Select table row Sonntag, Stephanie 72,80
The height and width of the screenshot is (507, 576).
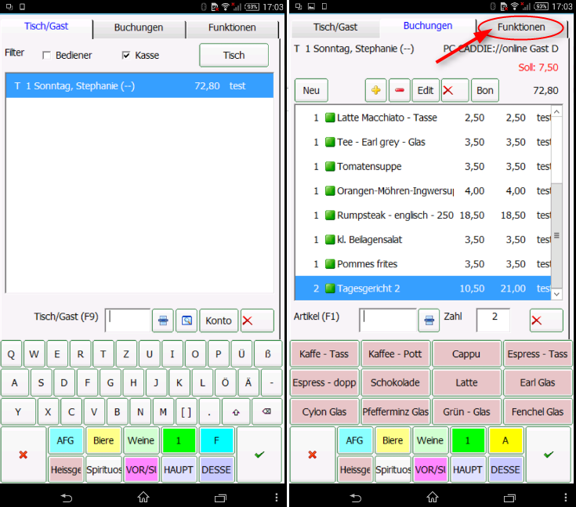[139, 86]
